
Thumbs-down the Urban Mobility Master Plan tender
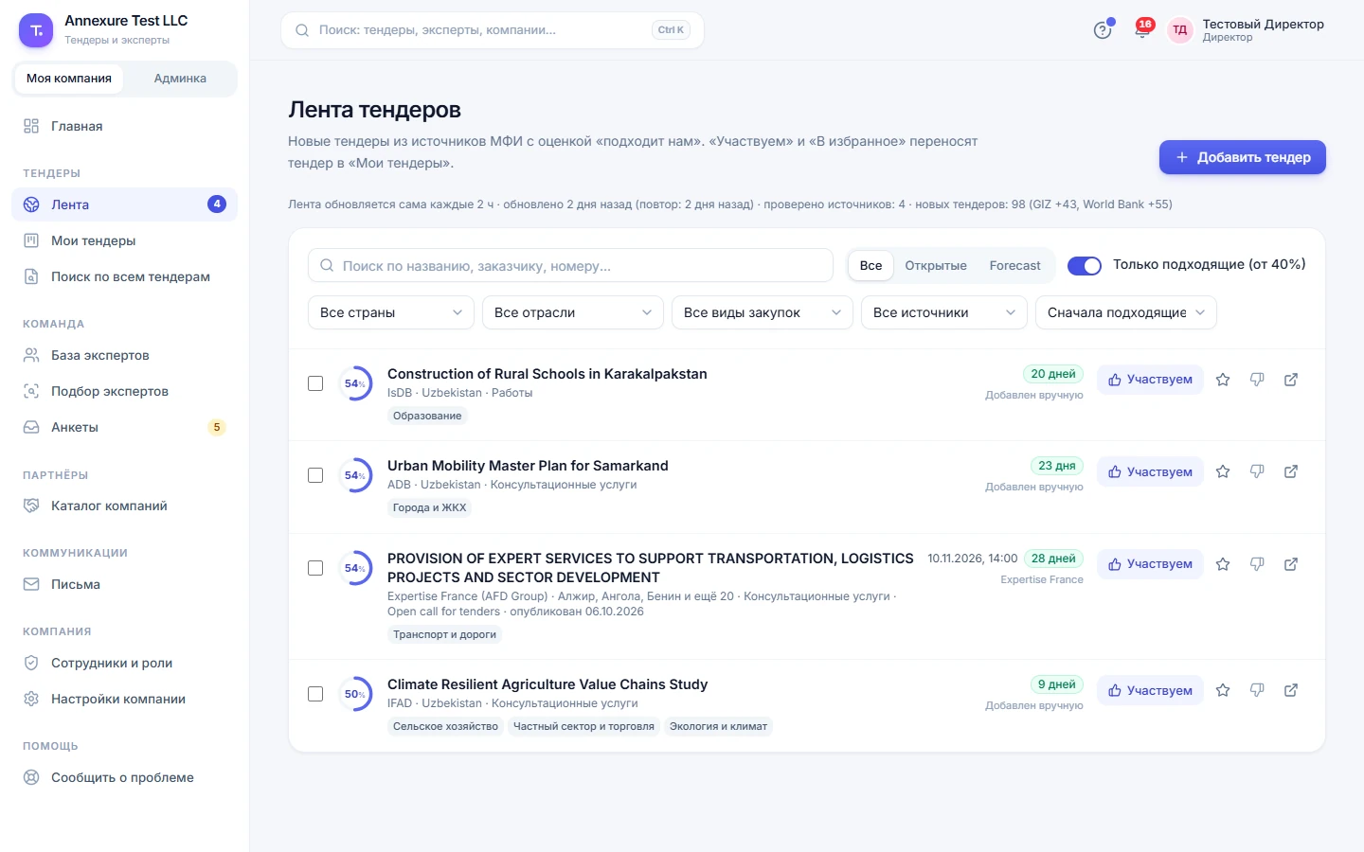1257,471
